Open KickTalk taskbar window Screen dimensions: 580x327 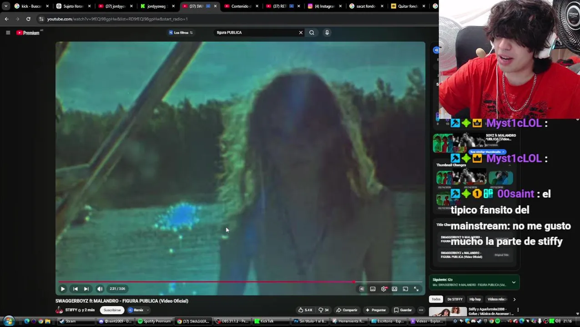pyautogui.click(x=272, y=321)
